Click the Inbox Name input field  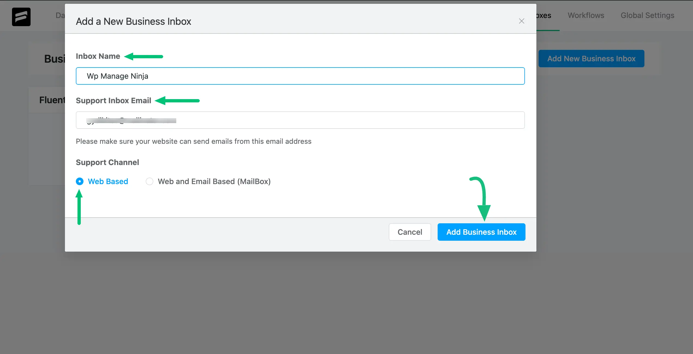coord(300,76)
